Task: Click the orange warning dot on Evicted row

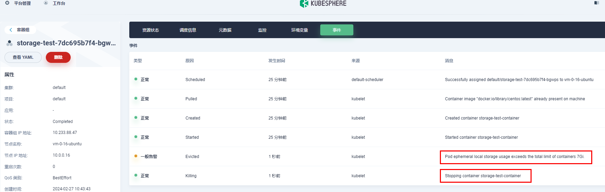Action: pyautogui.click(x=136, y=156)
